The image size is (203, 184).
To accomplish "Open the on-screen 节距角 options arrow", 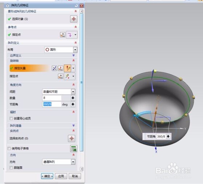I will pos(168,136).
